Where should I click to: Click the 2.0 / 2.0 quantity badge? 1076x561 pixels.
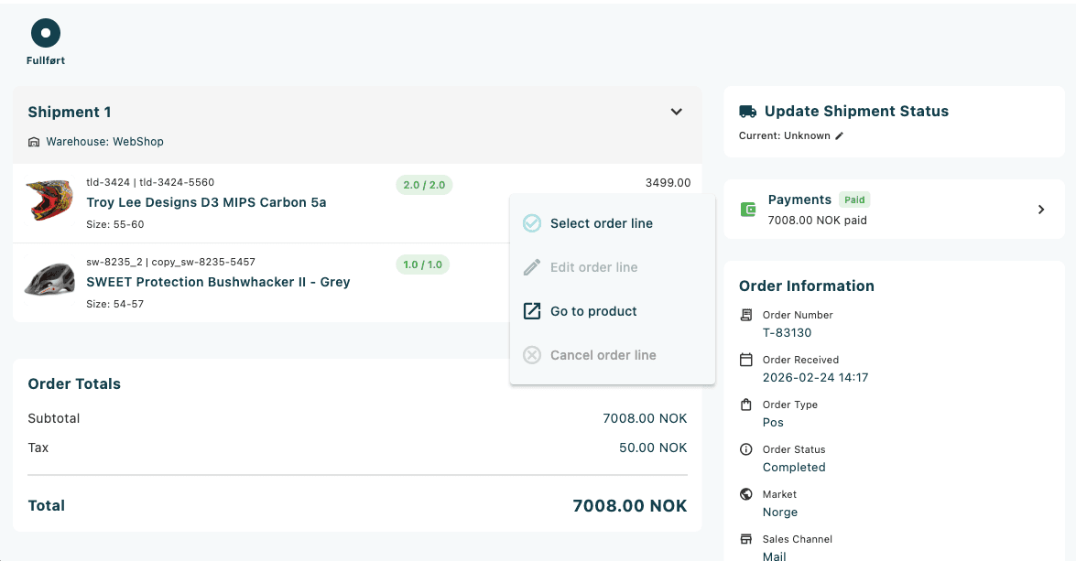pos(424,185)
